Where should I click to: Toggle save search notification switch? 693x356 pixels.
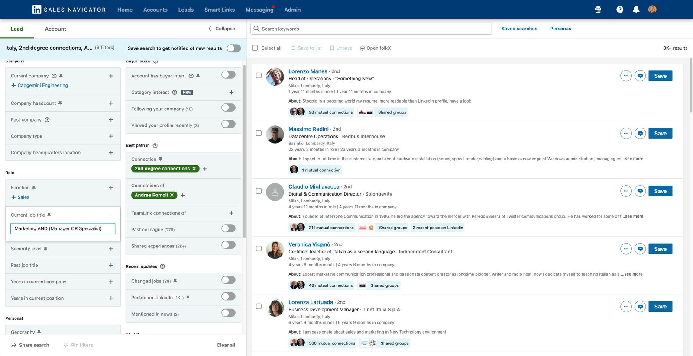click(234, 48)
